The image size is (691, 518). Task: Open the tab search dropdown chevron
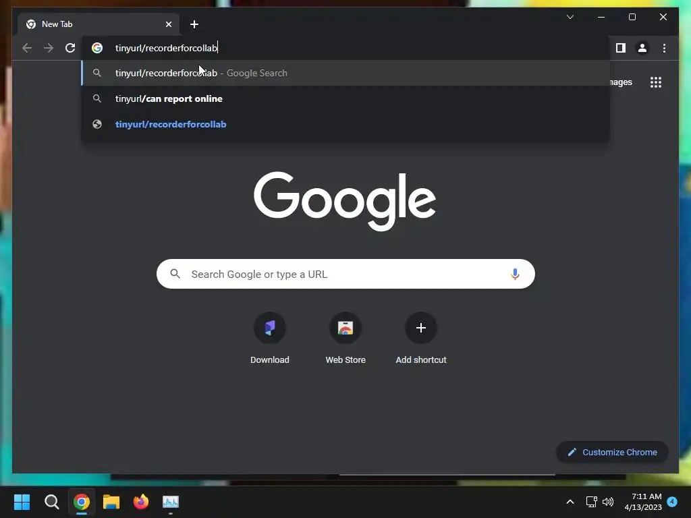570,17
